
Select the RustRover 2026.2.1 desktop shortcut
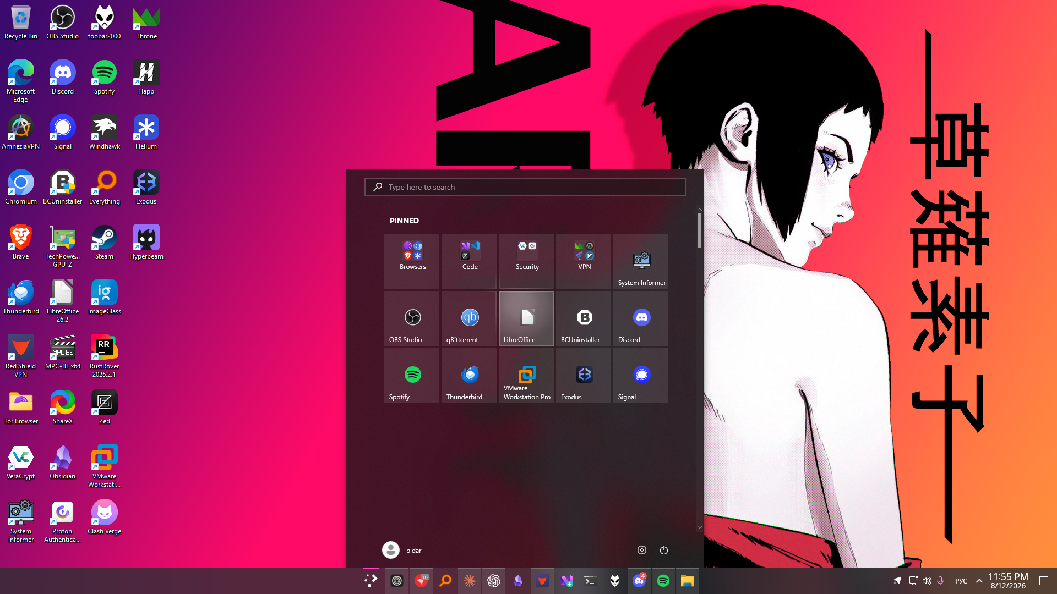click(105, 356)
